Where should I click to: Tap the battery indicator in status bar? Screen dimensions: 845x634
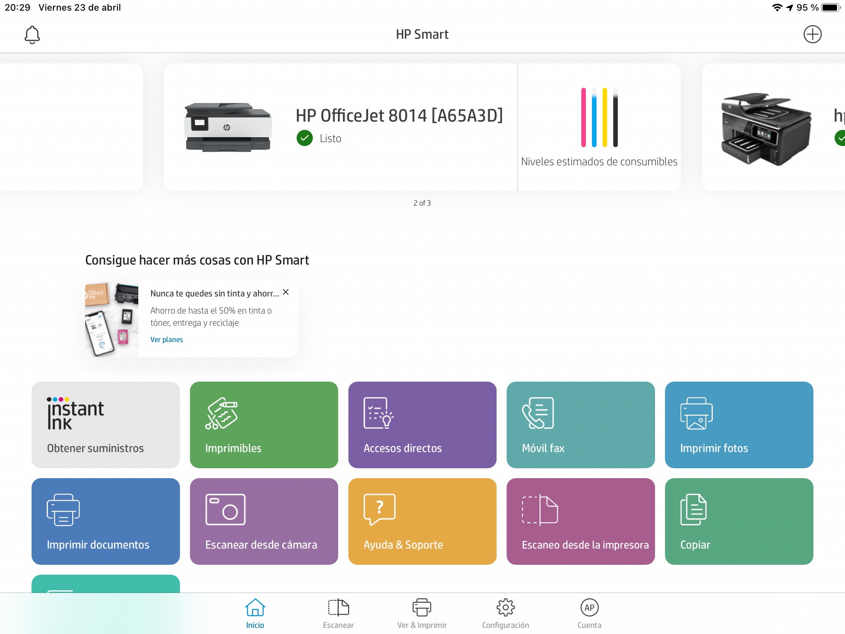830,8
